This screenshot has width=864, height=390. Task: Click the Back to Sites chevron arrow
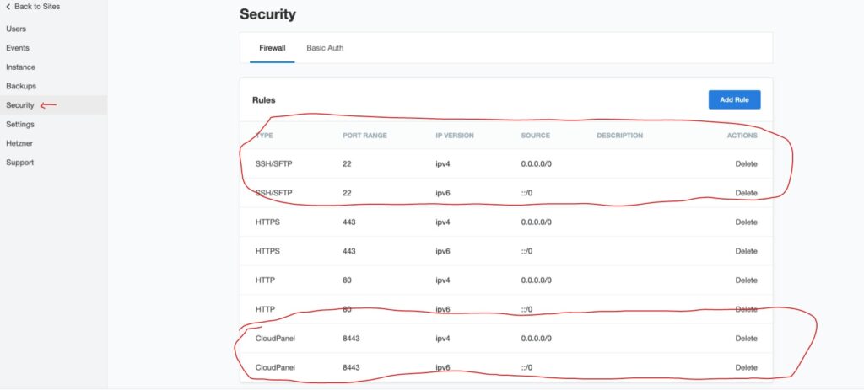(x=8, y=7)
